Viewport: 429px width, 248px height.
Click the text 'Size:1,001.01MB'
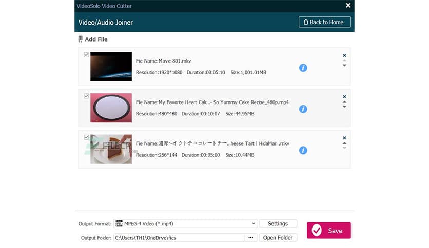[248, 72]
